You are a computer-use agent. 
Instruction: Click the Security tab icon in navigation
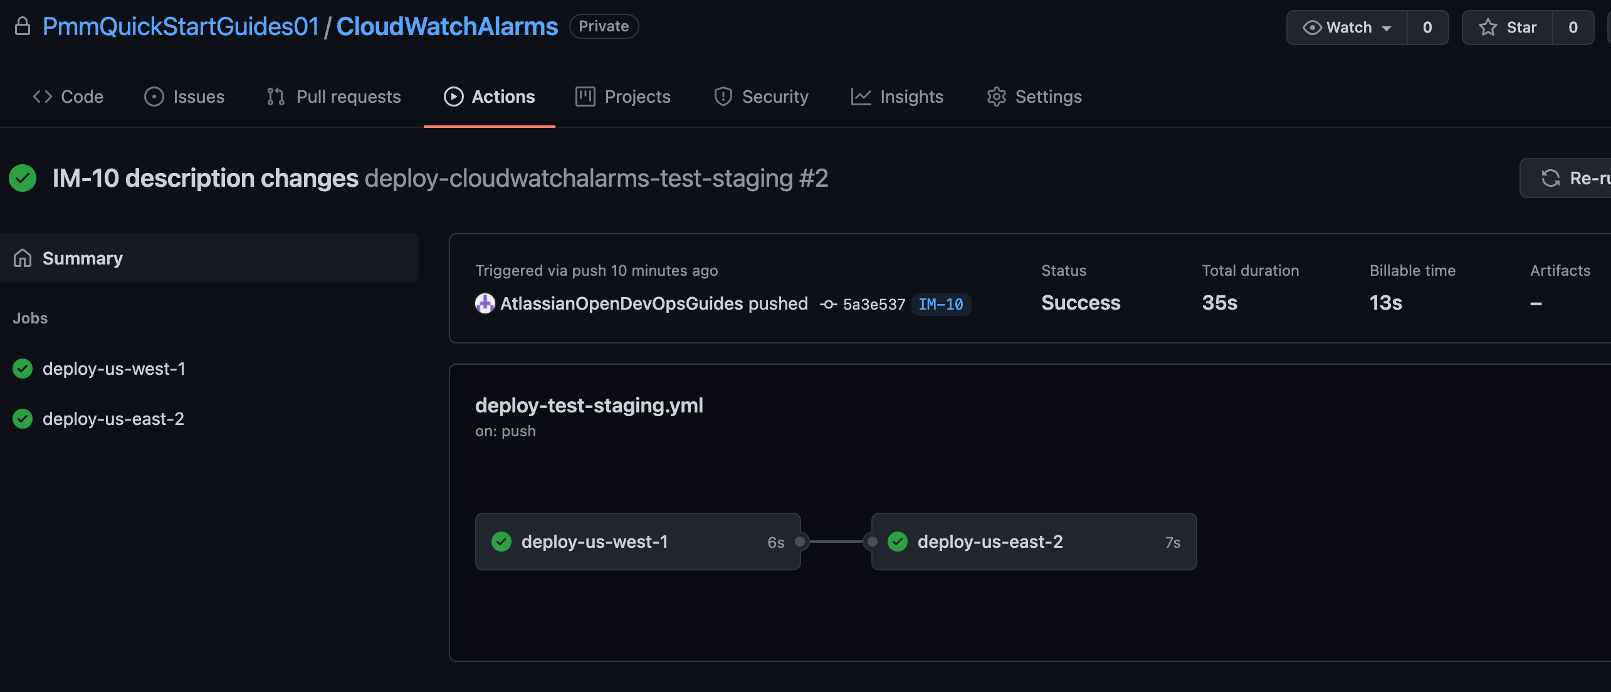[x=722, y=95]
